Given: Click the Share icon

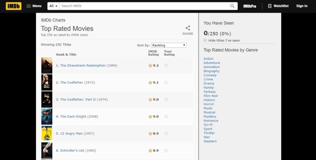Looking at the screenshot, I should [188, 28].
